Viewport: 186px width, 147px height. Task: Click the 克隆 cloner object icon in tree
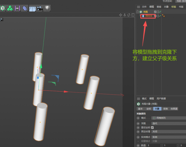pos(141,12)
